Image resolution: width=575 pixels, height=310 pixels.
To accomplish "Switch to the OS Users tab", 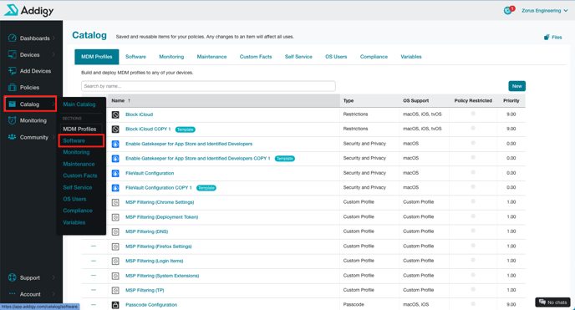I will [336, 57].
